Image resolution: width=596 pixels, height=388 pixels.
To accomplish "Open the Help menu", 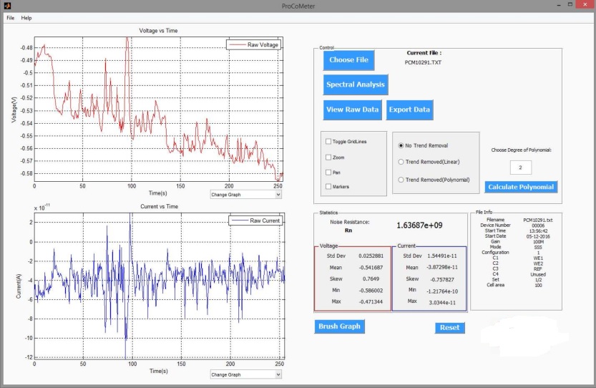I will 26,17.
